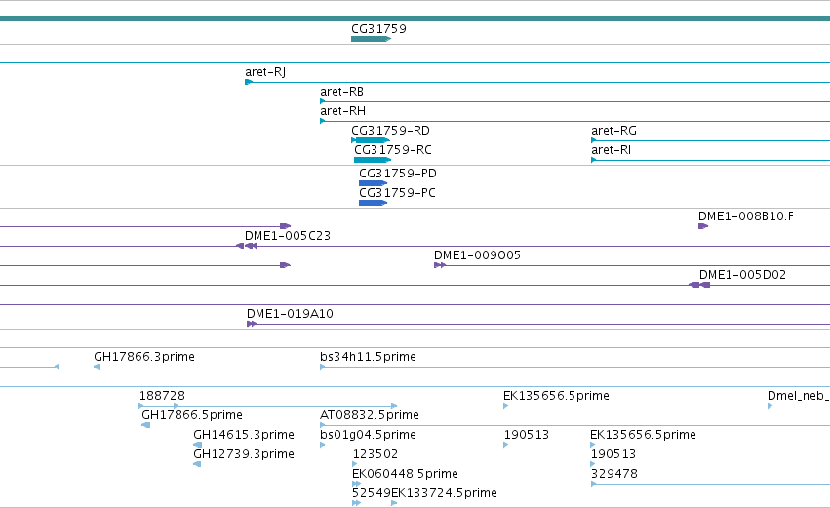The image size is (830, 508).
Task: Select the DME1-005C23 feature label
Action: [287, 236]
